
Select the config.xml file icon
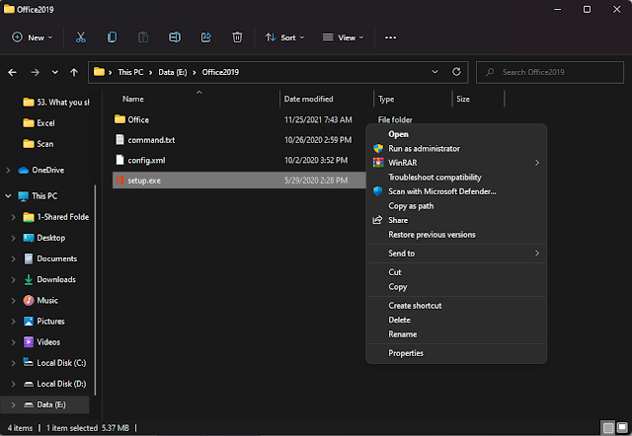pyautogui.click(x=119, y=160)
